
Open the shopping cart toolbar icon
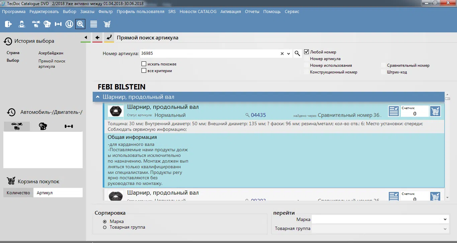(x=107, y=24)
